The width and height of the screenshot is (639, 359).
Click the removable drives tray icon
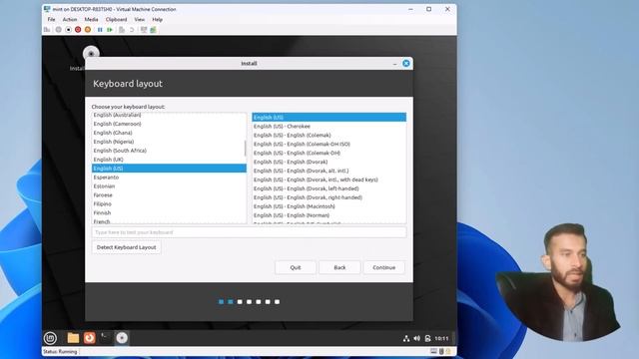coord(427,338)
